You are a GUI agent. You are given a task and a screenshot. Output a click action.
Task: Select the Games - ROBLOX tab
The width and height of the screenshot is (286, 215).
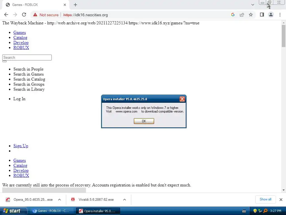(35, 5)
